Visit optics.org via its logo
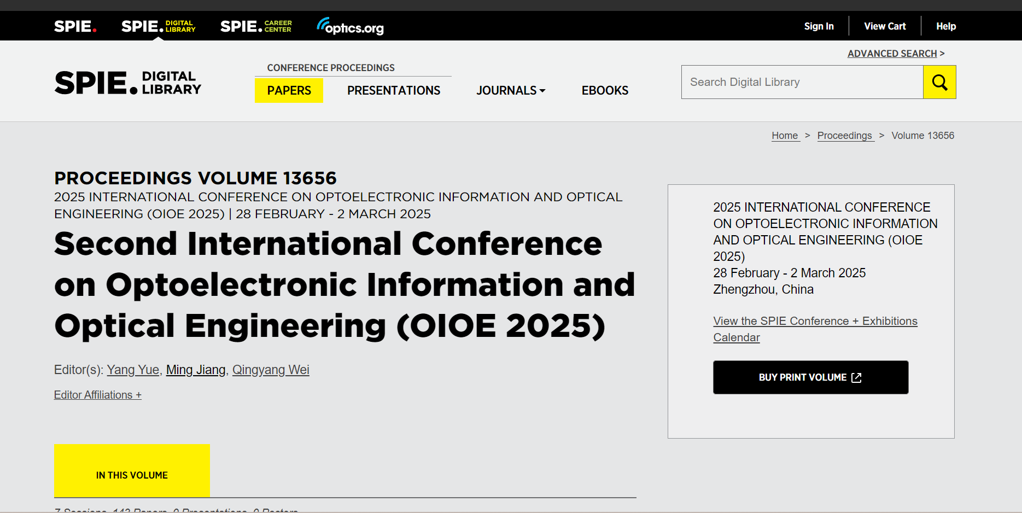Image resolution: width=1022 pixels, height=513 pixels. (351, 26)
